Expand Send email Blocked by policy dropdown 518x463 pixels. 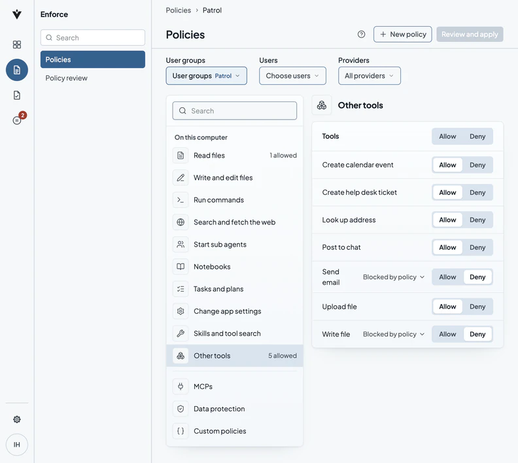point(394,277)
